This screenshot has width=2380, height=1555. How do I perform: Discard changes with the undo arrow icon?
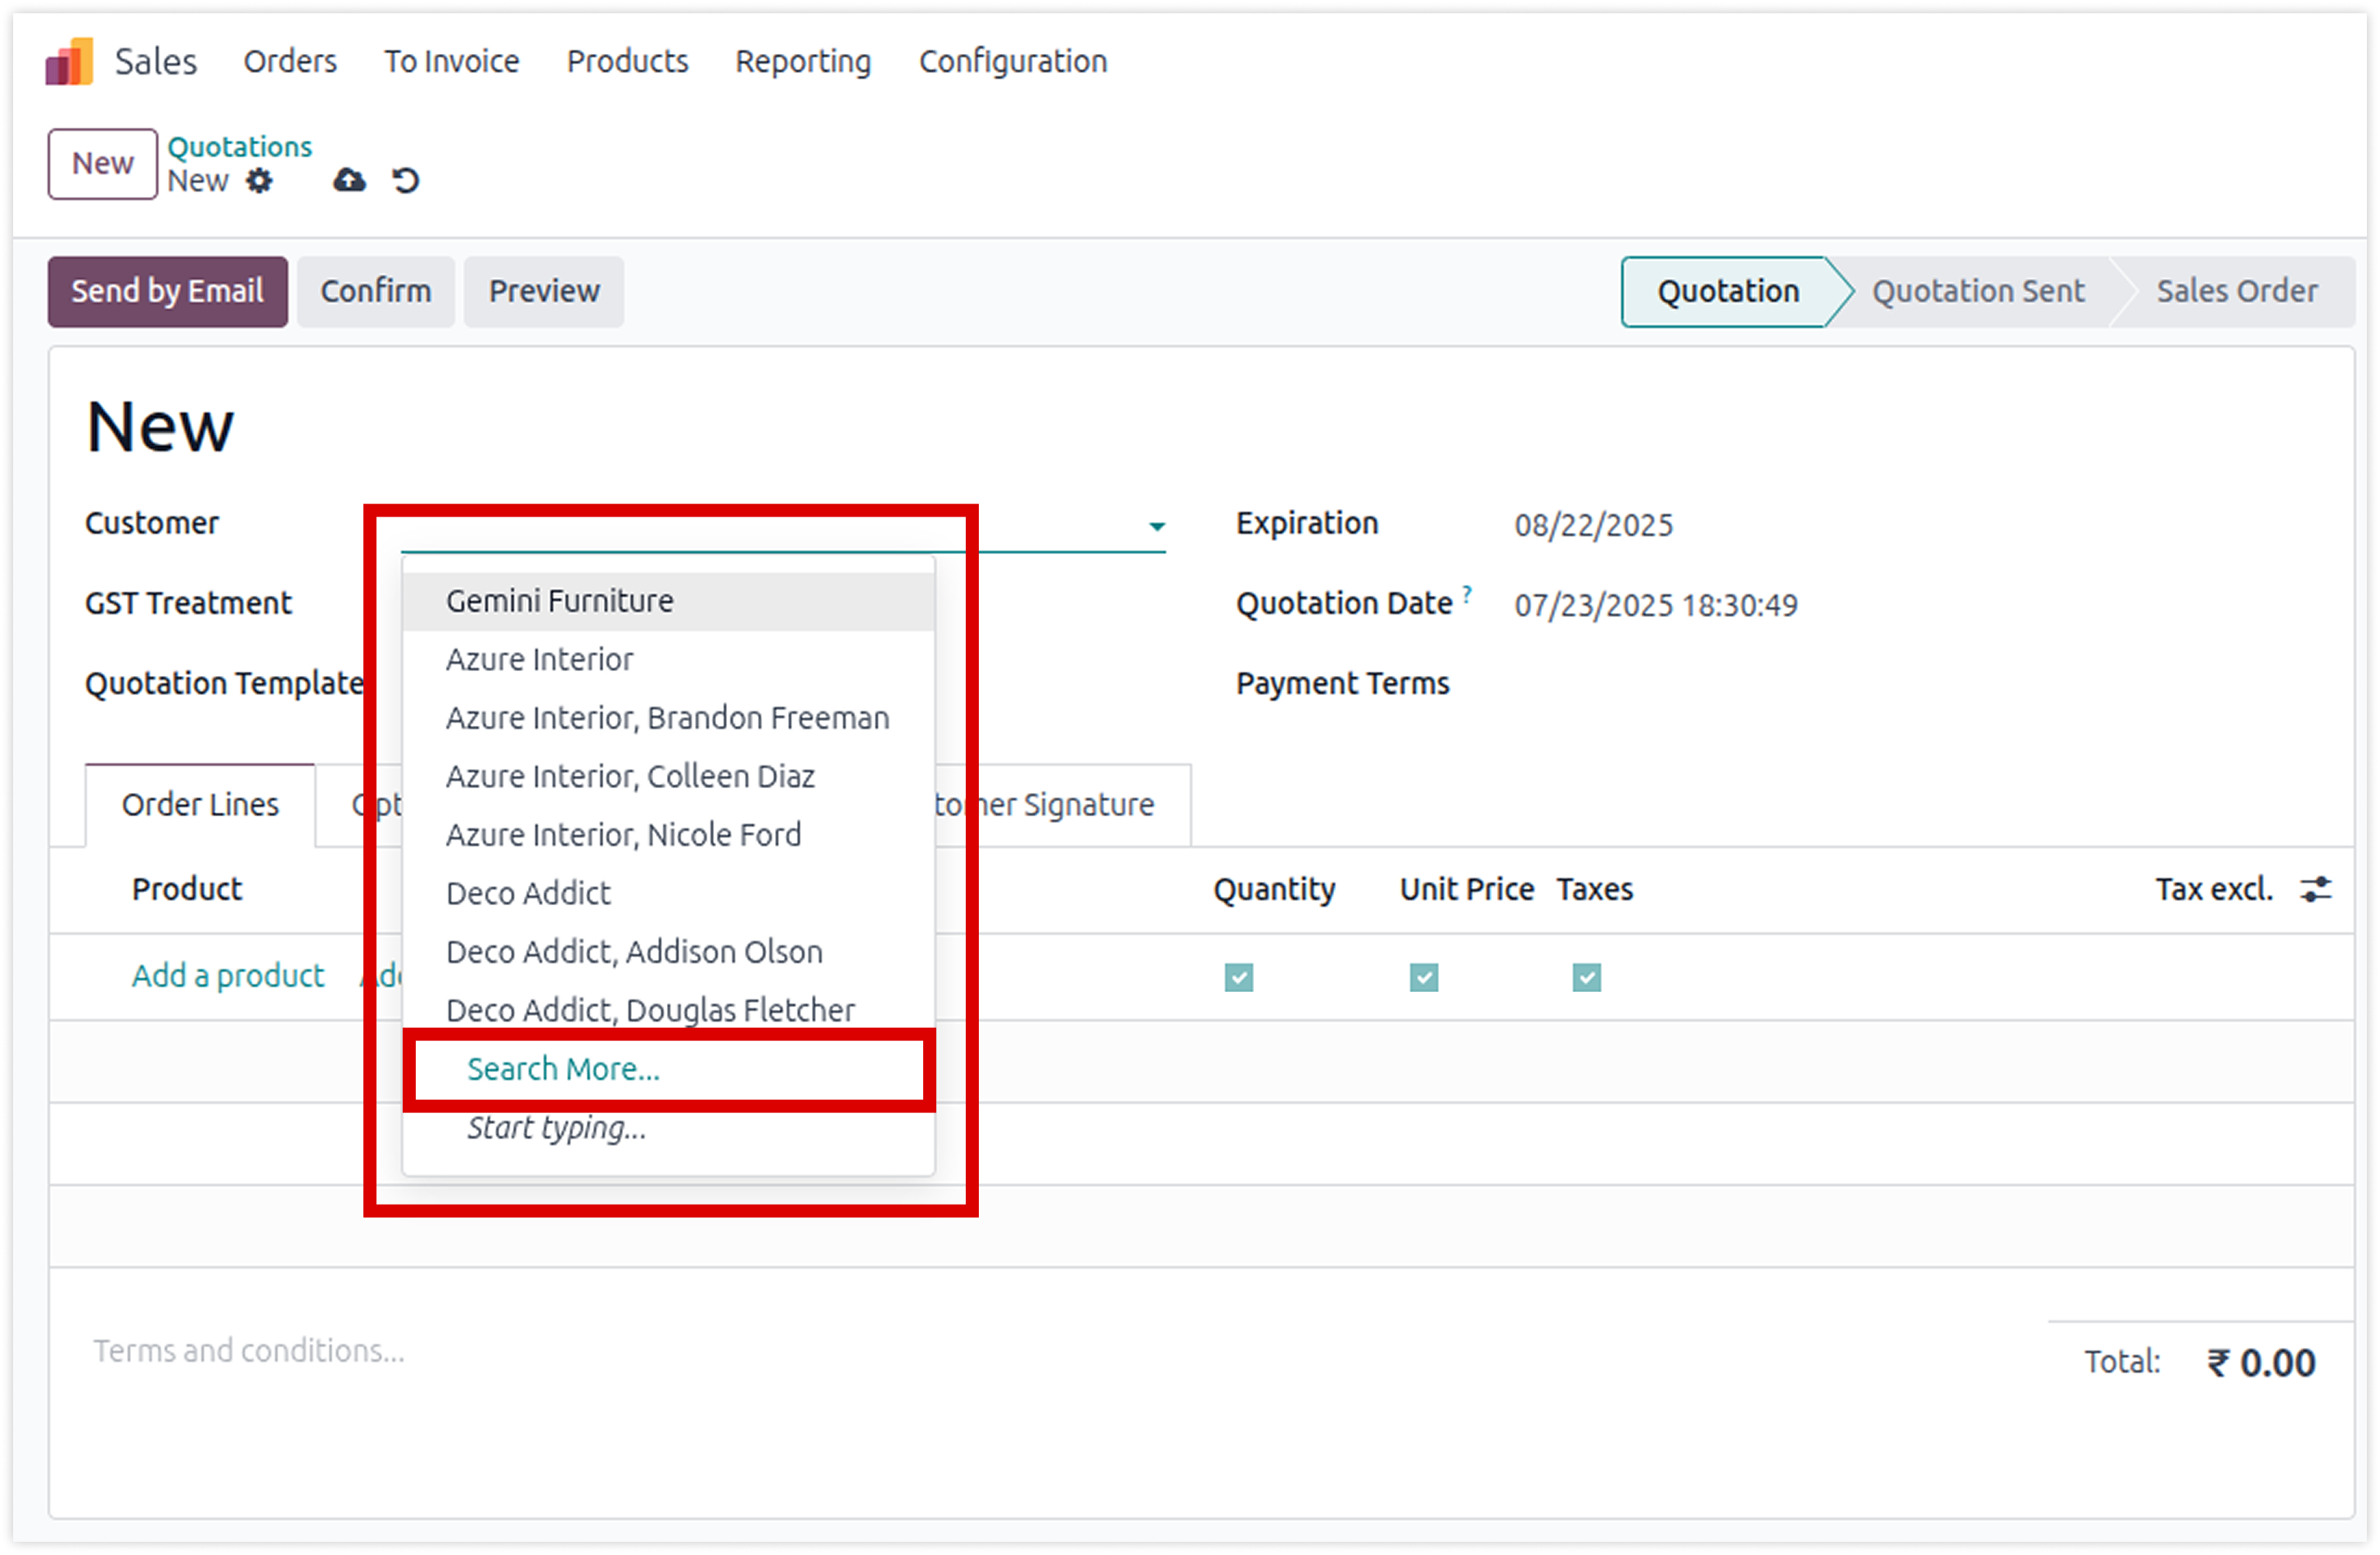[406, 181]
